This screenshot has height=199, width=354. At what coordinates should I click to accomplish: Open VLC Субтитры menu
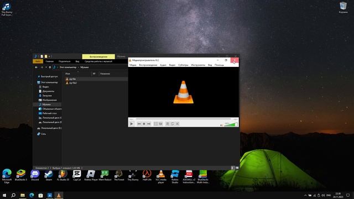(x=183, y=65)
